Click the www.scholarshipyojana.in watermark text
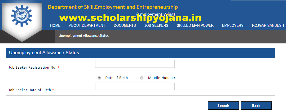This screenshot has width=286, height=112. point(130,18)
